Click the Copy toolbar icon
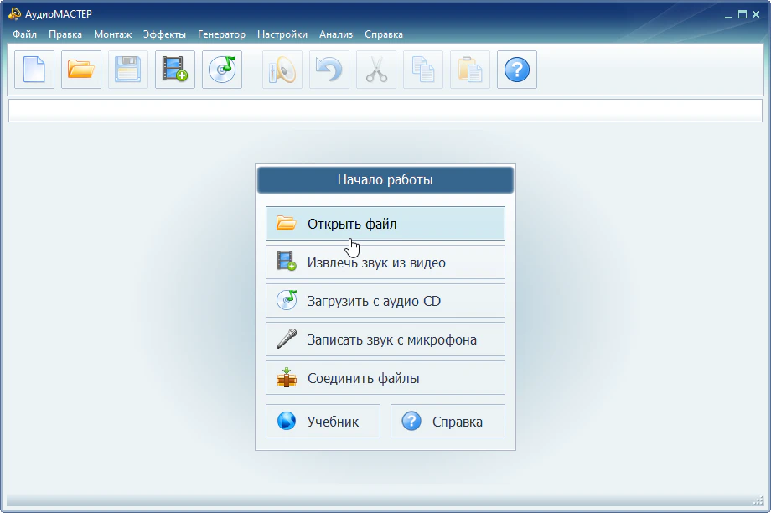Image resolution: width=771 pixels, height=513 pixels. pyautogui.click(x=423, y=70)
